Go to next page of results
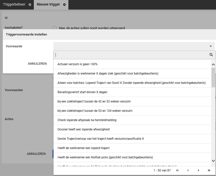 coord(198,170)
